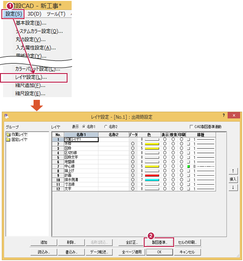The image size is (243, 261).
Task: Click the cyan color swatch for 排水側溝
Action: [x=152, y=180]
